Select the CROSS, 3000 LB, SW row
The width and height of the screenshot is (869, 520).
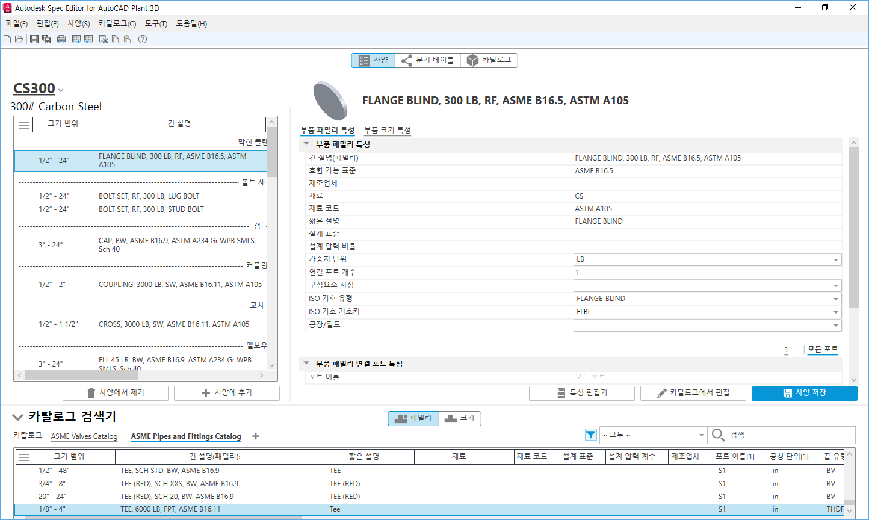(140, 324)
